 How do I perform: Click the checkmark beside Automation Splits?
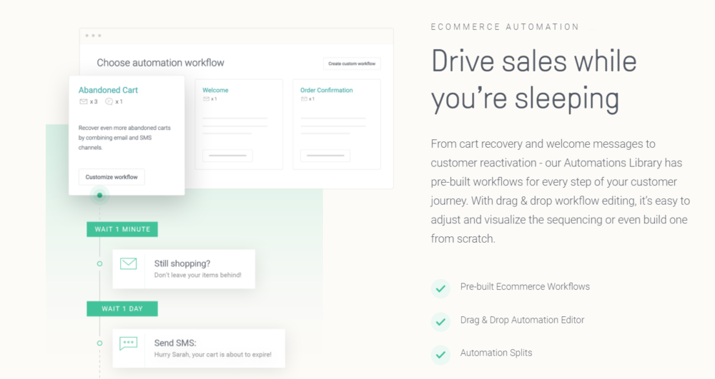[x=440, y=355]
